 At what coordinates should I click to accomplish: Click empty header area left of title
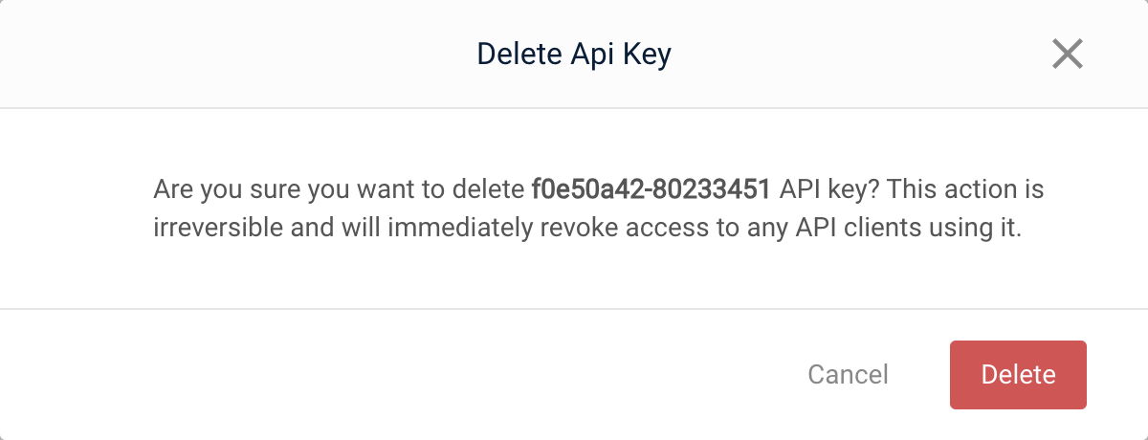pyautogui.click(x=239, y=54)
